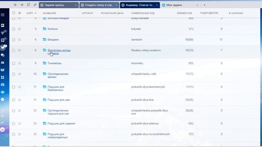Click symbolic code bandazhi
Screen dimensions: 262x147
pyautogui.click(x=137, y=40)
